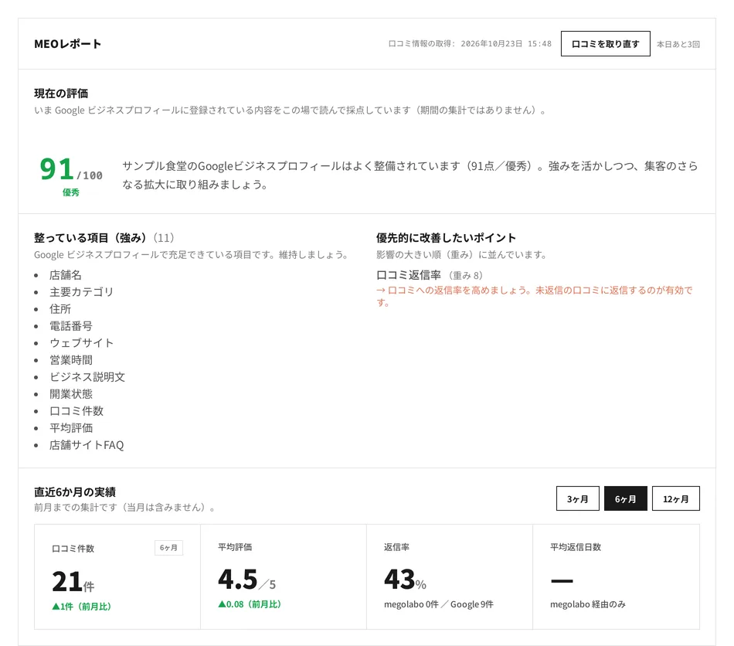Click the ▲0.08（前月比） change indicator
This screenshot has height=646, width=734.
(x=250, y=604)
